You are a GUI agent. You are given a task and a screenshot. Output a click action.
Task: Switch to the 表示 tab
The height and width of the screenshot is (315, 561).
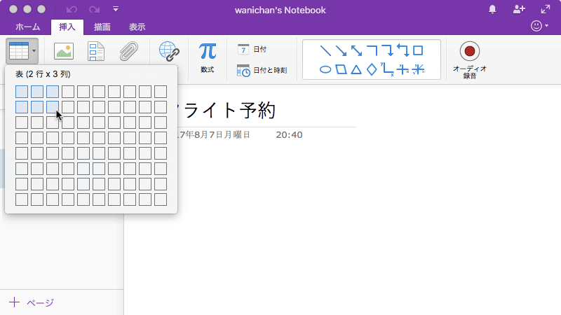pos(137,27)
